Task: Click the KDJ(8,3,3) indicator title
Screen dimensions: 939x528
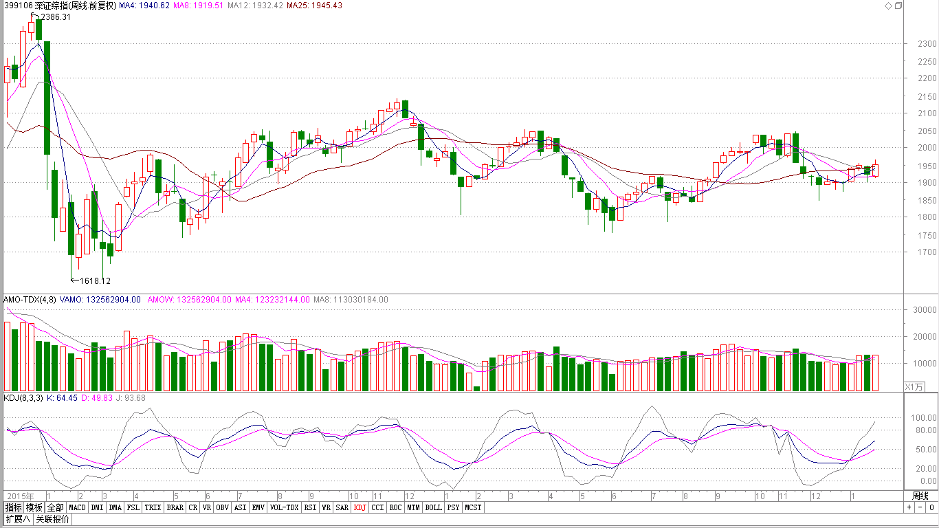Action: pyautogui.click(x=23, y=397)
